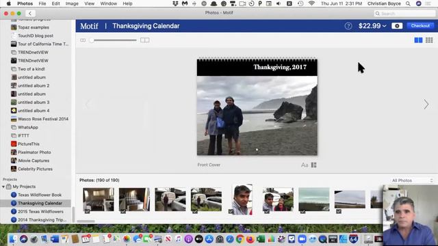Open the Motif help question-mark icon
Viewport: 438px width, 246px height.
tap(348, 26)
